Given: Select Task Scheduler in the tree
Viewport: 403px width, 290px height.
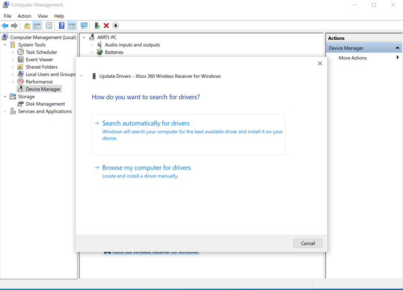Looking at the screenshot, I should coord(41,52).
